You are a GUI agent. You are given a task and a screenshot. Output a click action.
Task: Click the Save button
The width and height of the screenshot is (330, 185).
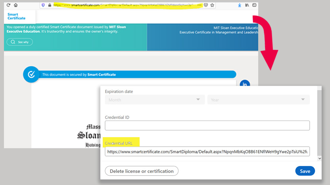[305, 171]
